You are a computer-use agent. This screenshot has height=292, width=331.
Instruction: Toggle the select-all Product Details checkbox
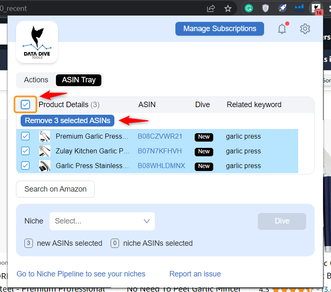pos(26,105)
